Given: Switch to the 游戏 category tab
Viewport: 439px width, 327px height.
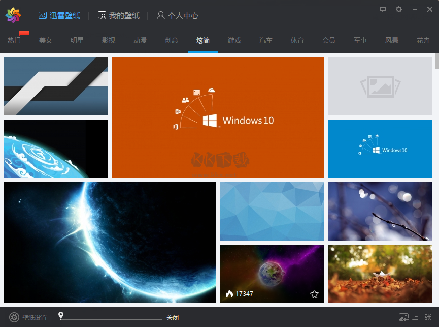Looking at the screenshot, I should click(234, 40).
